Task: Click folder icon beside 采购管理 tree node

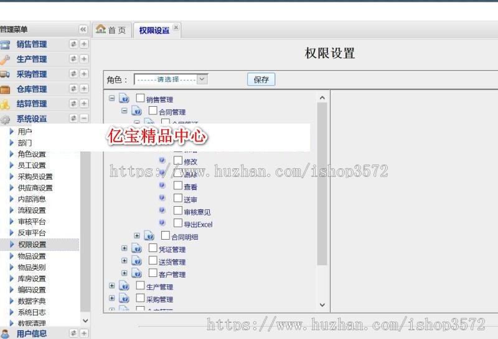Action: pos(124,298)
